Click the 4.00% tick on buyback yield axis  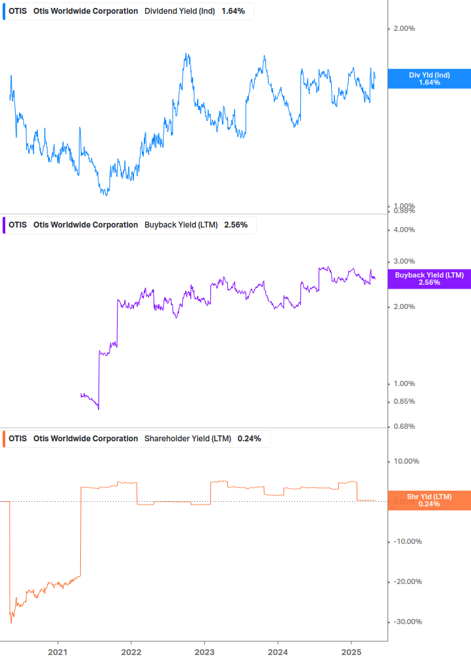[404, 230]
